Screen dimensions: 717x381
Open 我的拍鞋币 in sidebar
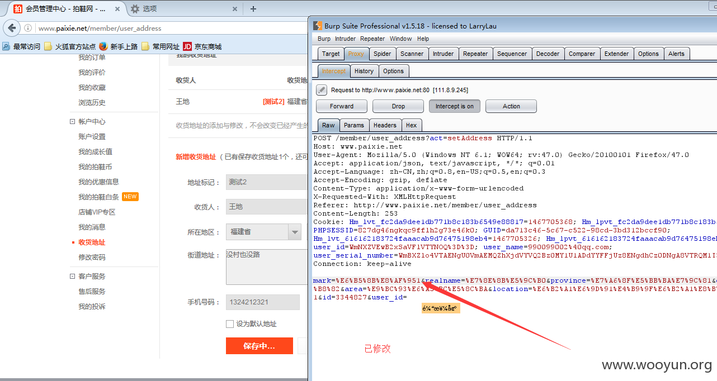(95, 166)
